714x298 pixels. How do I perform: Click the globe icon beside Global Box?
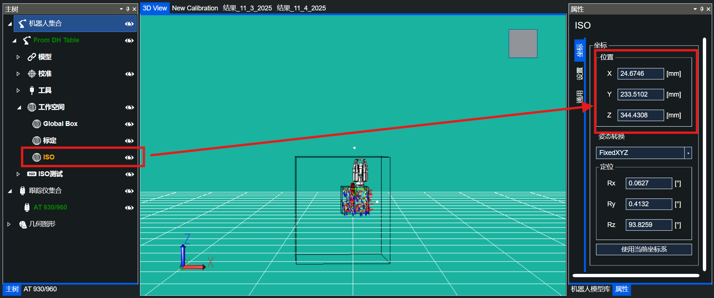pyautogui.click(x=36, y=124)
